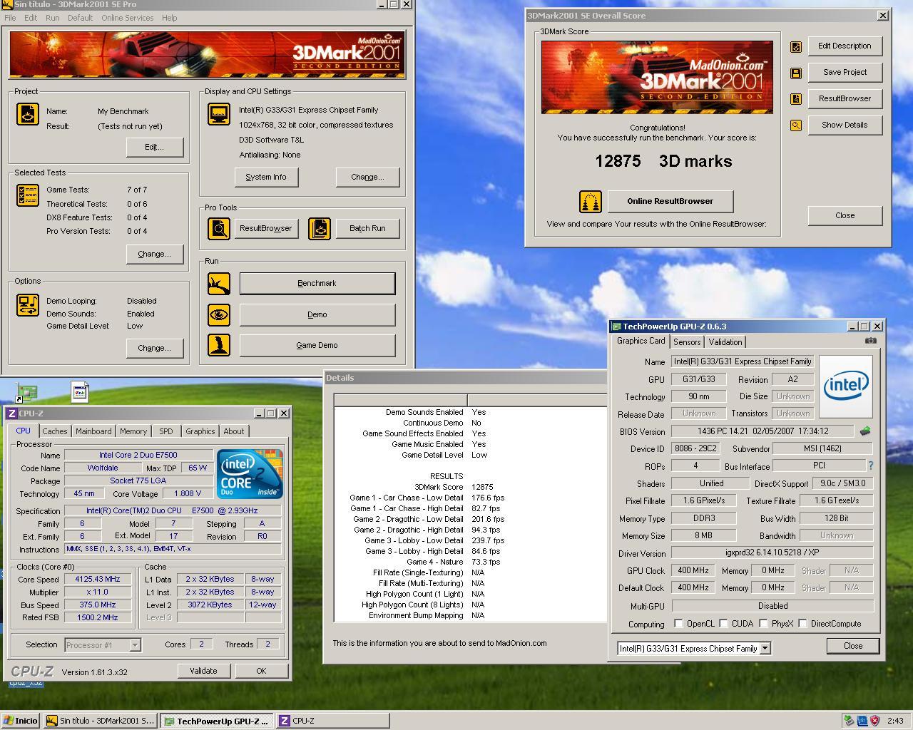The height and width of the screenshot is (730, 913).
Task: Enable the DirectCompute checkbox in GPU-Z
Action: coord(802,623)
